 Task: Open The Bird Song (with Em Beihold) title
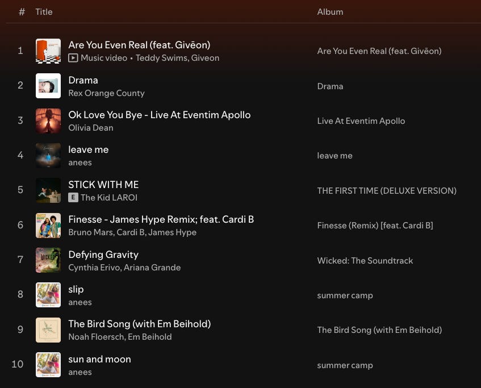(140, 324)
